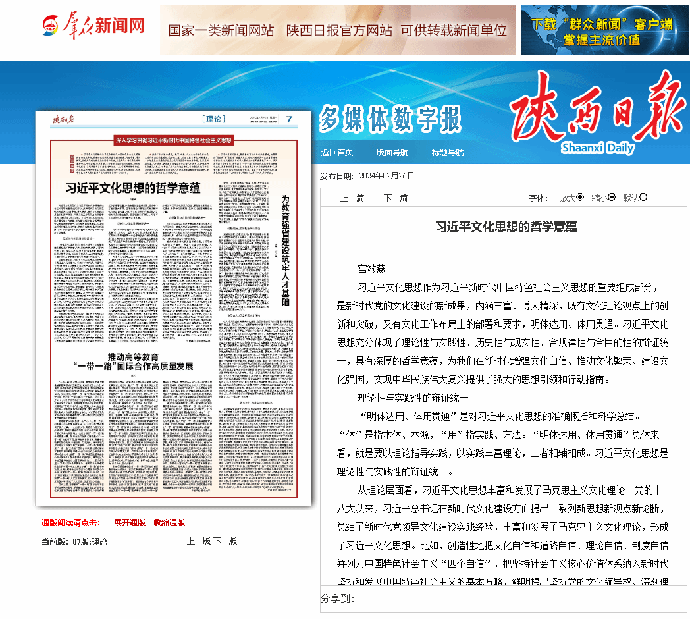Go to 返回首页 home link
Image resolution: width=690 pixels, height=619 pixels.
337,153
